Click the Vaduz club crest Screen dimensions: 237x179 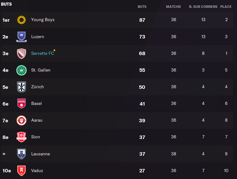21,171
